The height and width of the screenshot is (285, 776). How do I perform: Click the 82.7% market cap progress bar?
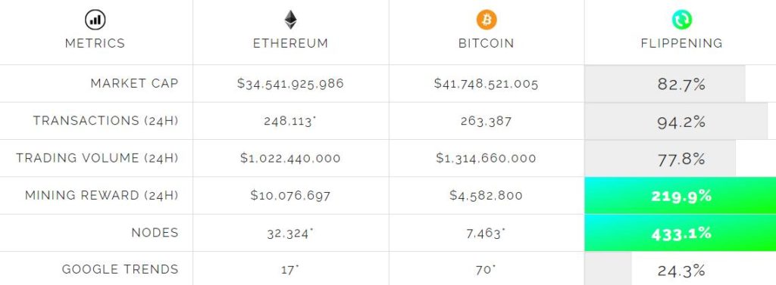pos(665,84)
